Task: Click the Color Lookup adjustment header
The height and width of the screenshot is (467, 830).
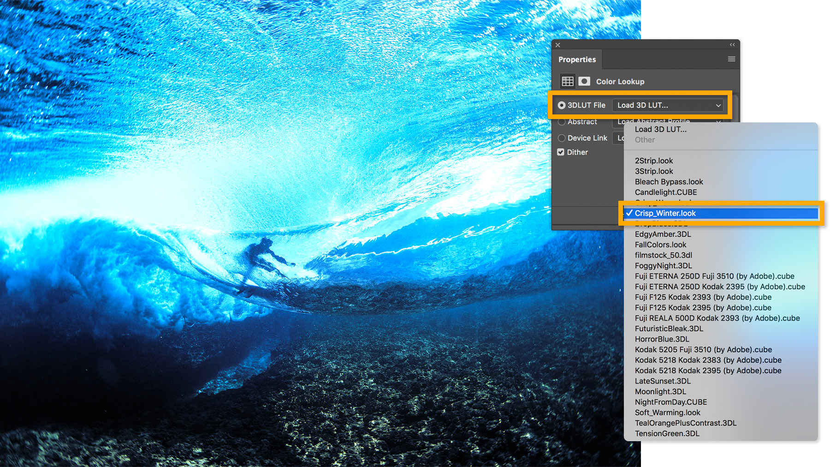Action: (620, 81)
